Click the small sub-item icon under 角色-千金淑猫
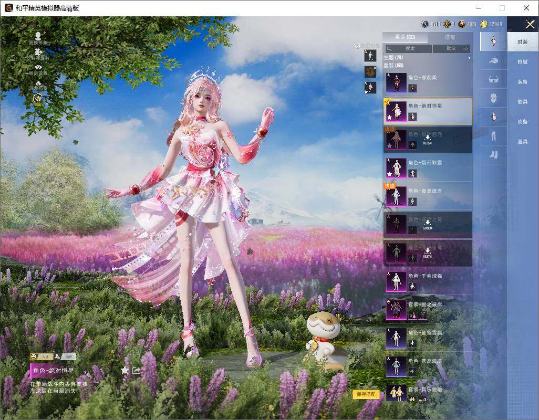Viewport: 539px width, 420px height. (x=412, y=287)
